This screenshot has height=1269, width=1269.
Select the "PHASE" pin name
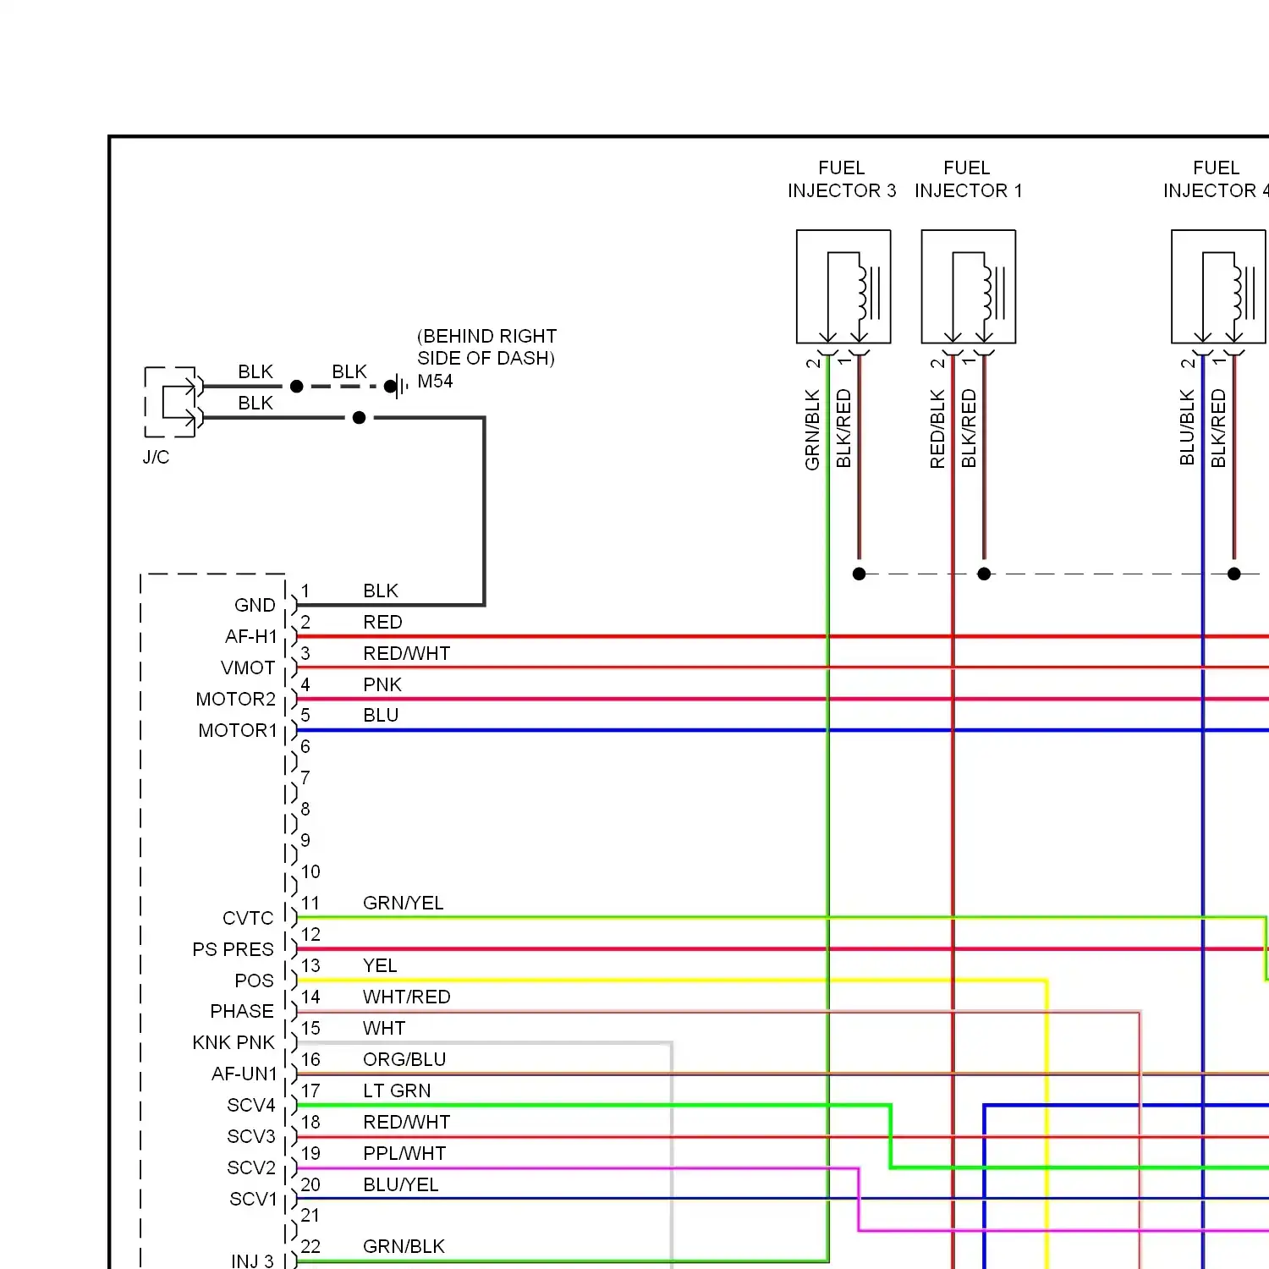tap(242, 1012)
